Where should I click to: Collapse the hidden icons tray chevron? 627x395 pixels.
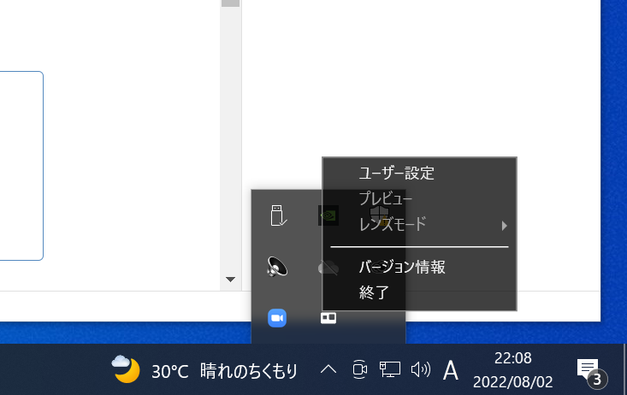328,369
